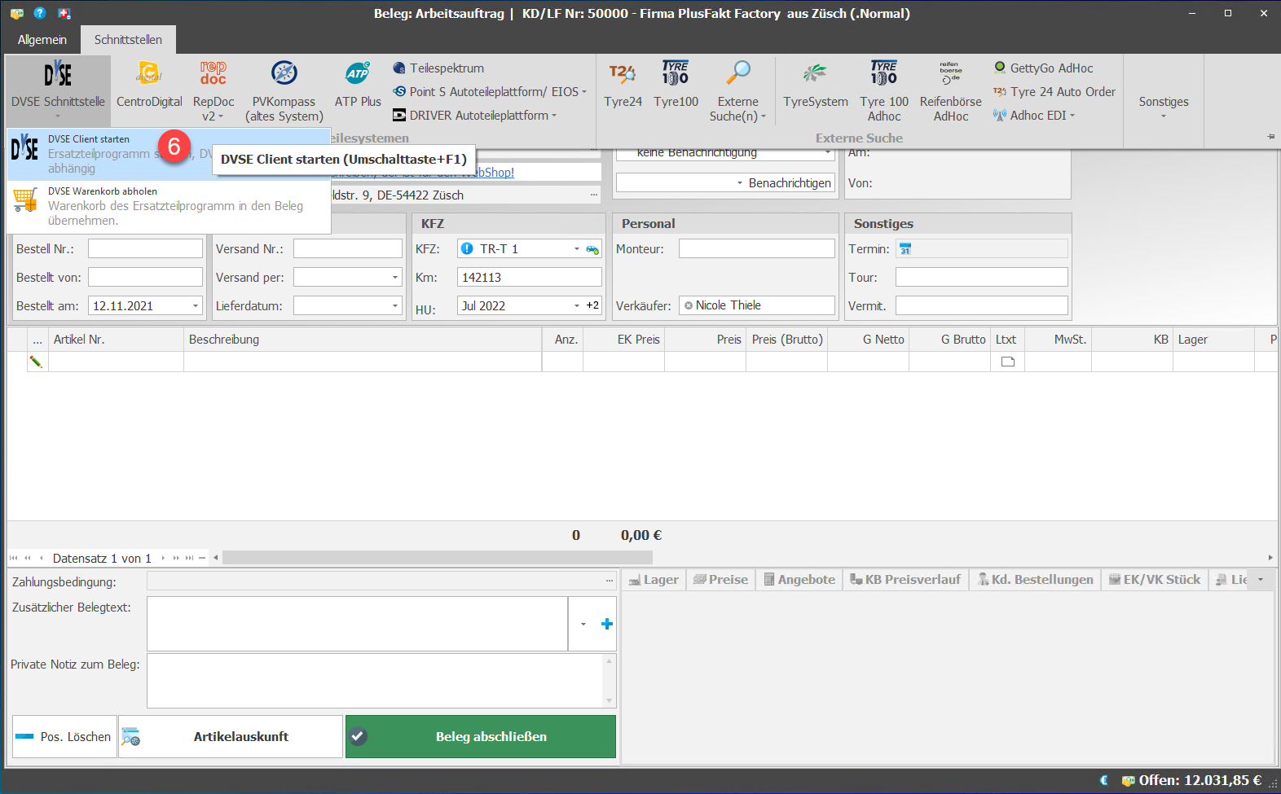Image resolution: width=1281 pixels, height=794 pixels.
Task: Switch to Angebote tab
Action: [799, 580]
